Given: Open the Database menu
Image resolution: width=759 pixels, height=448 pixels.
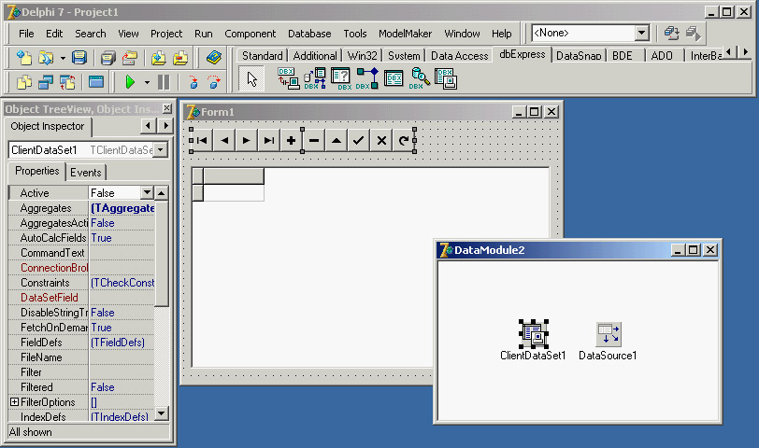Looking at the screenshot, I should [308, 34].
